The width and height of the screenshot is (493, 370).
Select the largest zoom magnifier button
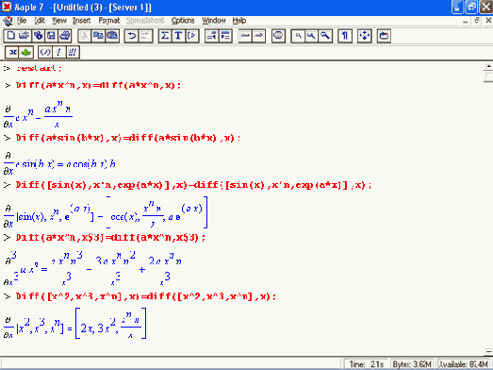coord(325,36)
